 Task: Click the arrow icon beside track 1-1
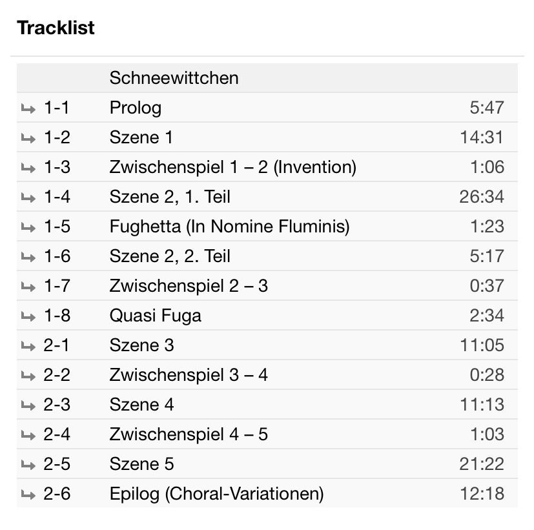[28, 109]
